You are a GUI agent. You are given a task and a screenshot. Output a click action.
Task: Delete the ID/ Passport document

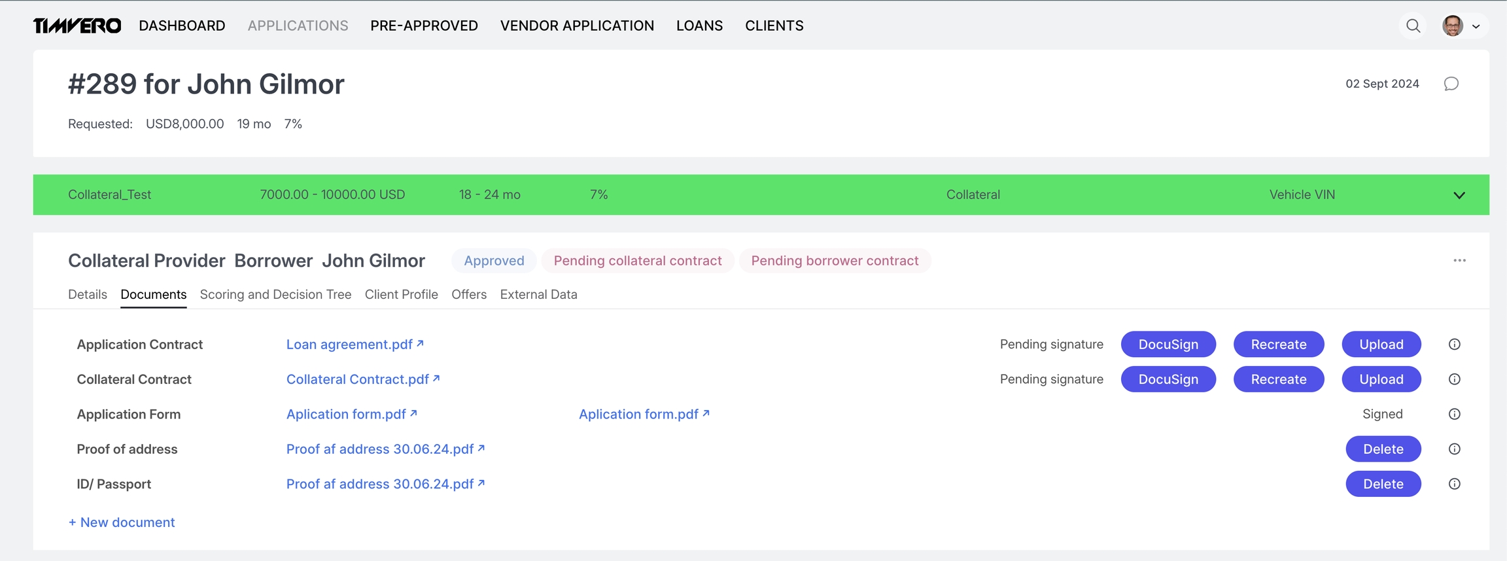[x=1383, y=484]
